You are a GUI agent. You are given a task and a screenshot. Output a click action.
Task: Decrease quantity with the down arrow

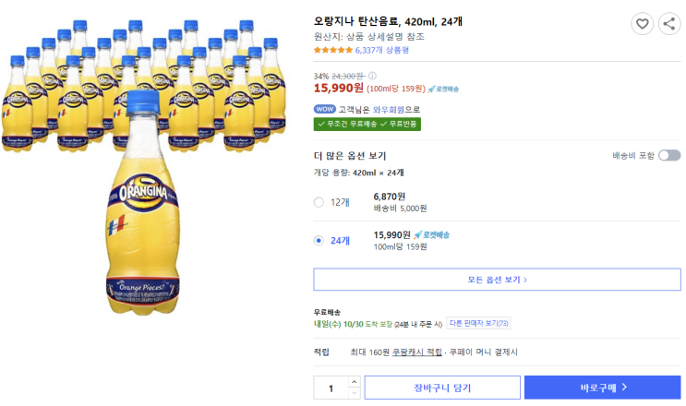click(355, 394)
